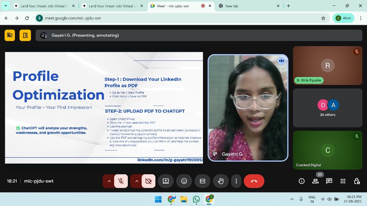This screenshot has height=206, width=367.
Task: Open the emoji reactions button
Action: click(184, 181)
